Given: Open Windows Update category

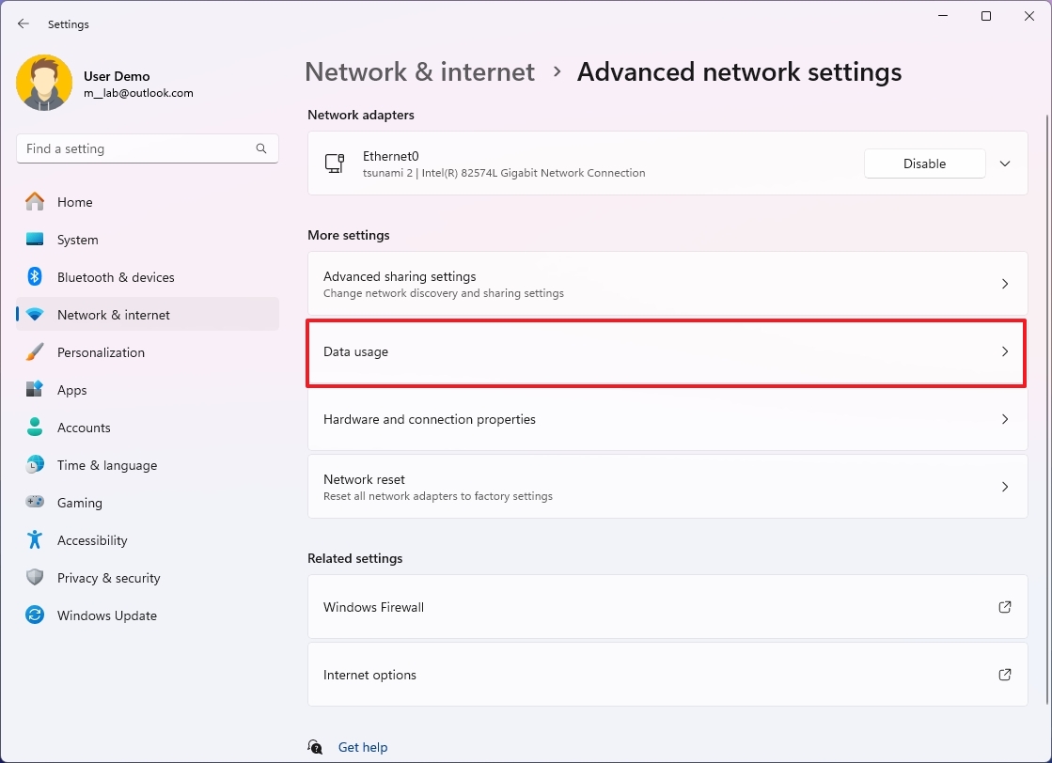Looking at the screenshot, I should (x=148, y=615).
